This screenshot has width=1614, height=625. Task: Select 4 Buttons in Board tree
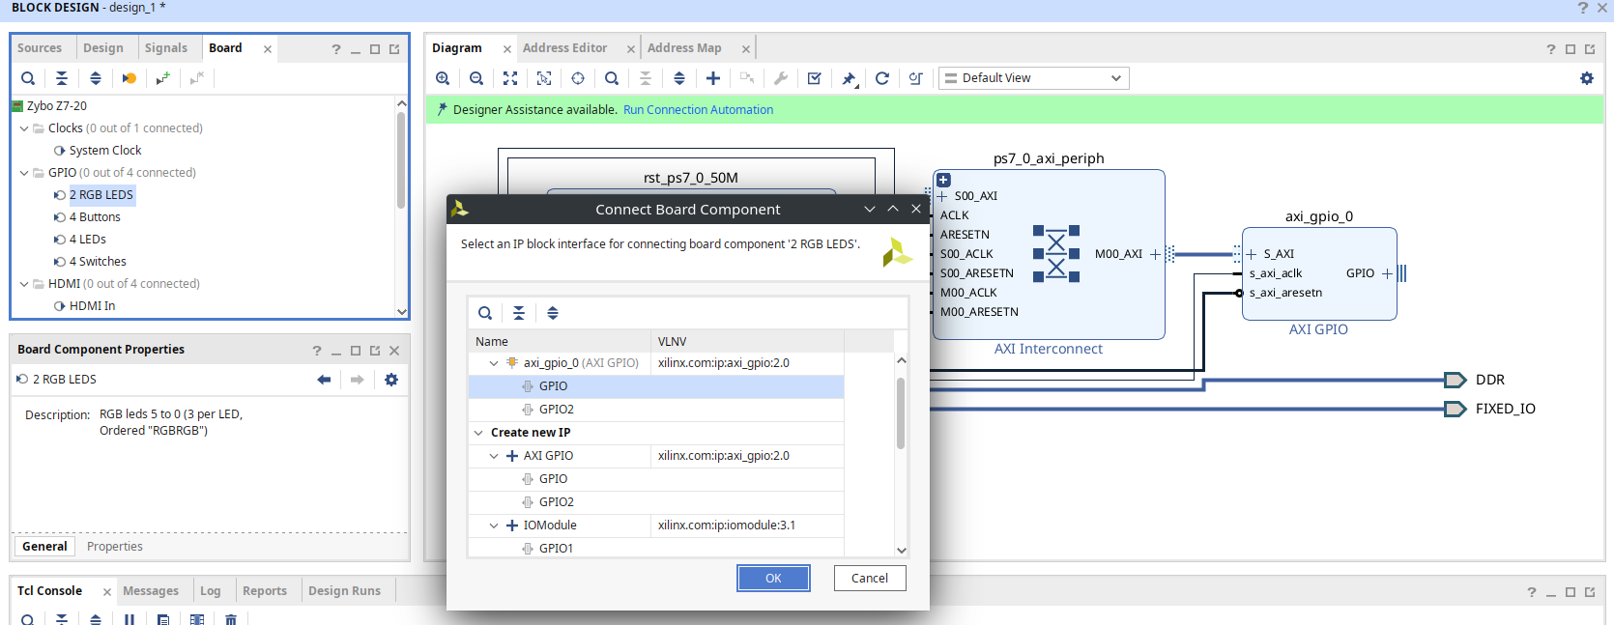pos(95,217)
